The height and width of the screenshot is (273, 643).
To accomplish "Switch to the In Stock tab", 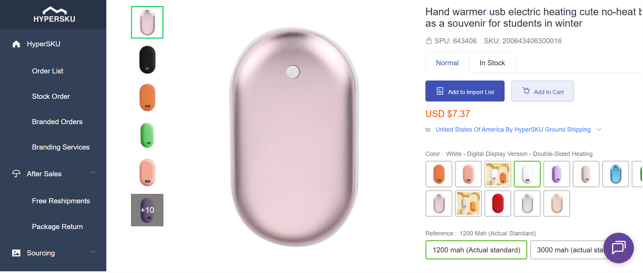I will pyautogui.click(x=492, y=63).
